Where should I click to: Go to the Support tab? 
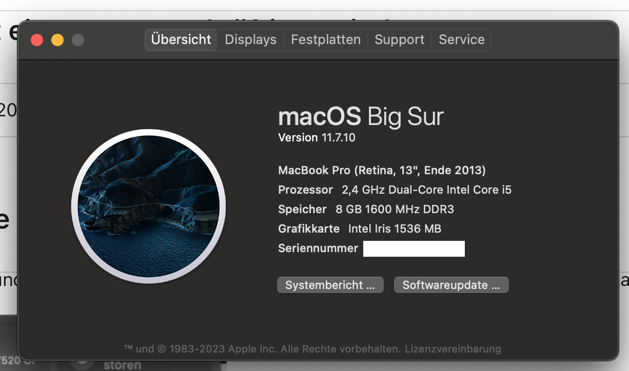click(x=400, y=40)
